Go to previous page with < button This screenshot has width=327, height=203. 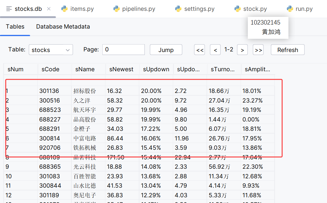215,50
